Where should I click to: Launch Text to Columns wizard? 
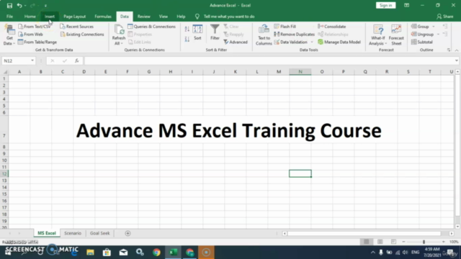tap(264, 35)
